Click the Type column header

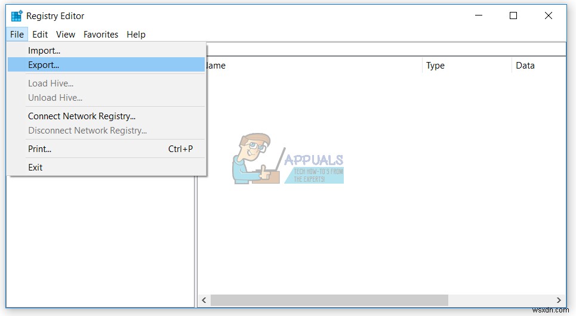[x=467, y=66]
